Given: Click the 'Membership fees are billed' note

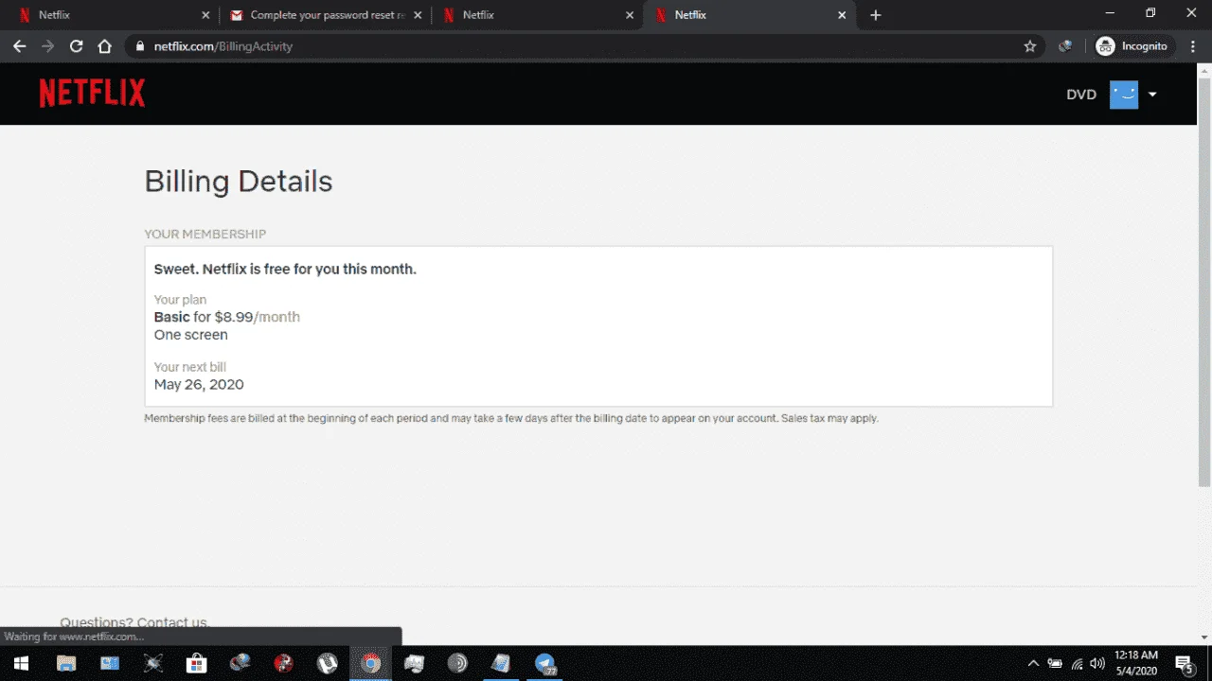Looking at the screenshot, I should [511, 418].
